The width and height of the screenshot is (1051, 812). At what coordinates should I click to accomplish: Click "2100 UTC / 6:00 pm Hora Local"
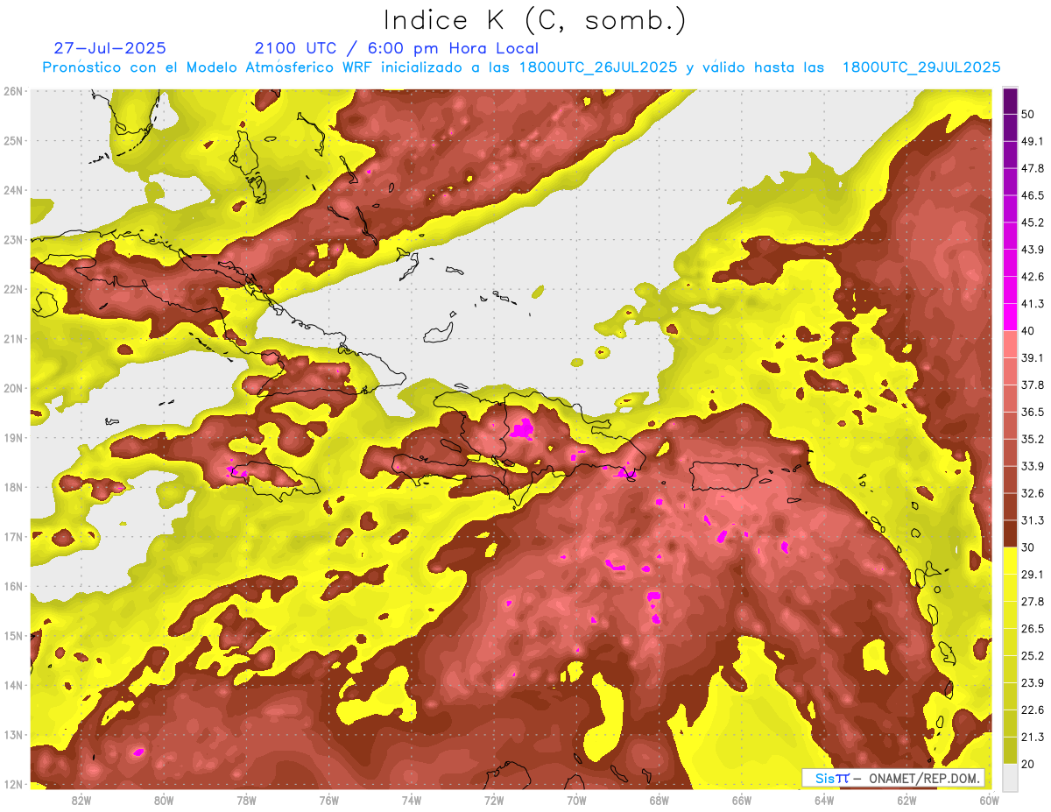point(397,48)
